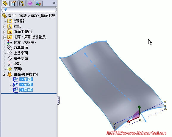Image resolution: width=172 pixels, height=137 pixels.
Task: Select the text 曲面本體(1)
Action: point(23,32)
